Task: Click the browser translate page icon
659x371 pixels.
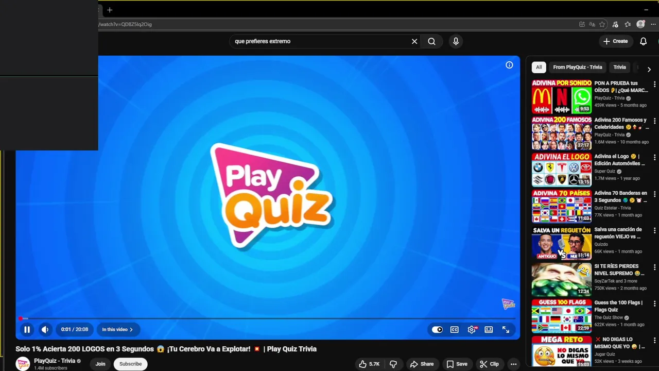Action: (x=592, y=24)
